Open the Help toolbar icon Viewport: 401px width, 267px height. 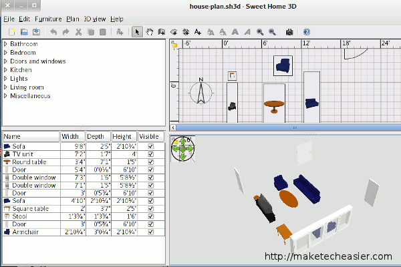point(307,32)
